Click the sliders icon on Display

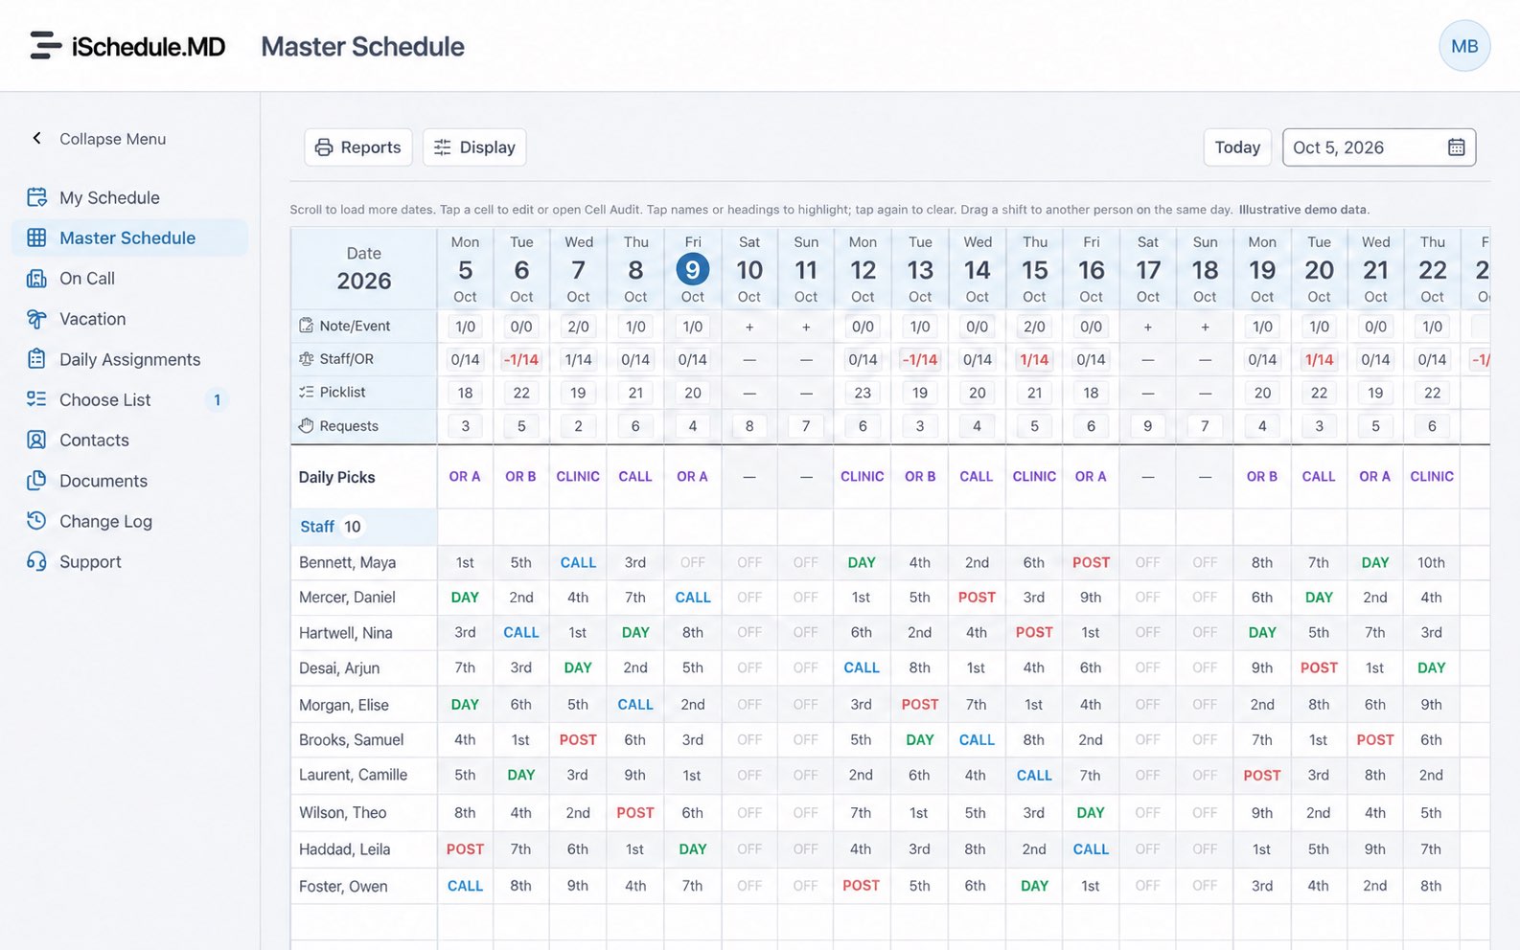[x=442, y=147]
